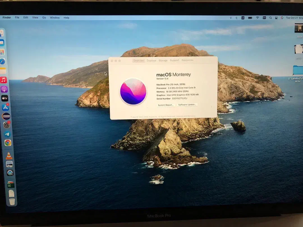This screenshot has width=303, height=227.
Task: Click the 16 GB 2400 MHz DDR4 text
Action: click(177, 91)
